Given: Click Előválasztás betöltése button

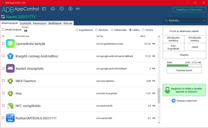Looking at the screenshot, I should point(173,39).
